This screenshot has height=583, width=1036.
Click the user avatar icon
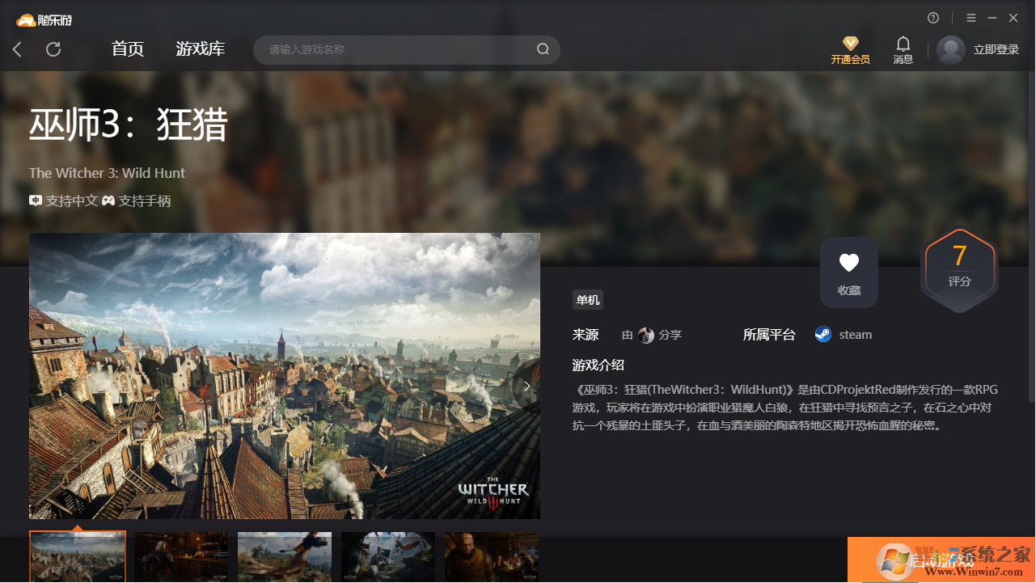pos(951,50)
